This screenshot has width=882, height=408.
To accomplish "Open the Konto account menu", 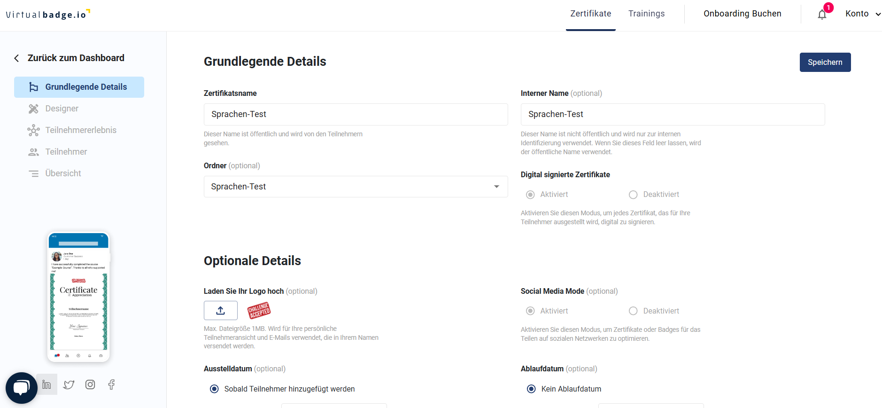I will (863, 14).
